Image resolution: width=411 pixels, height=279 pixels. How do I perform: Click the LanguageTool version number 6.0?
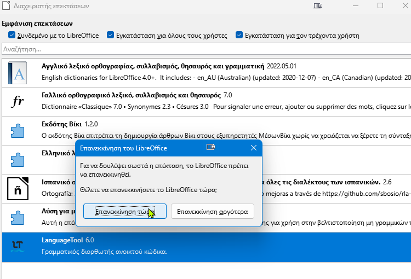pyautogui.click(x=90, y=240)
